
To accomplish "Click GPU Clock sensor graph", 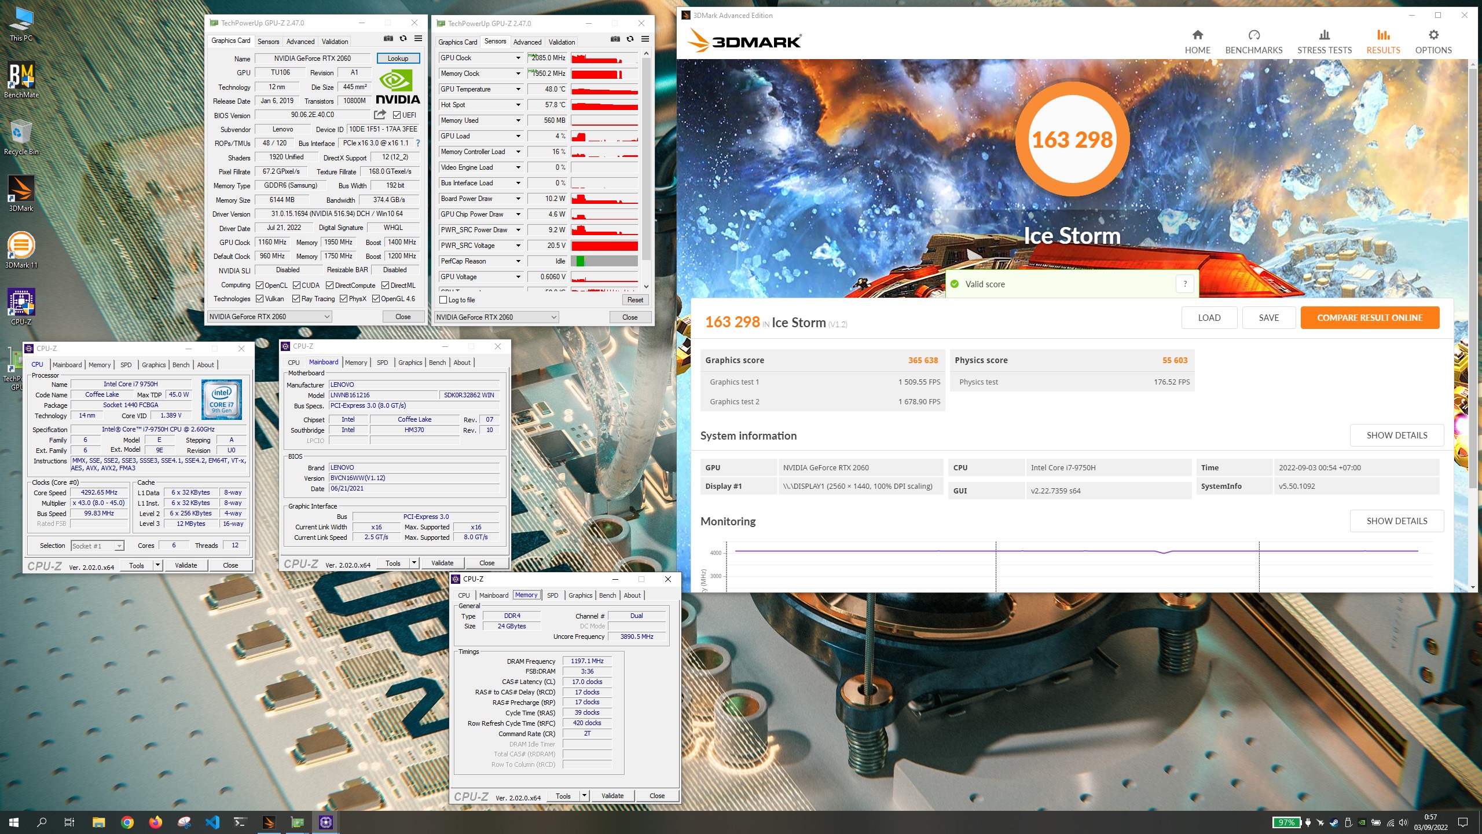I will coord(604,58).
